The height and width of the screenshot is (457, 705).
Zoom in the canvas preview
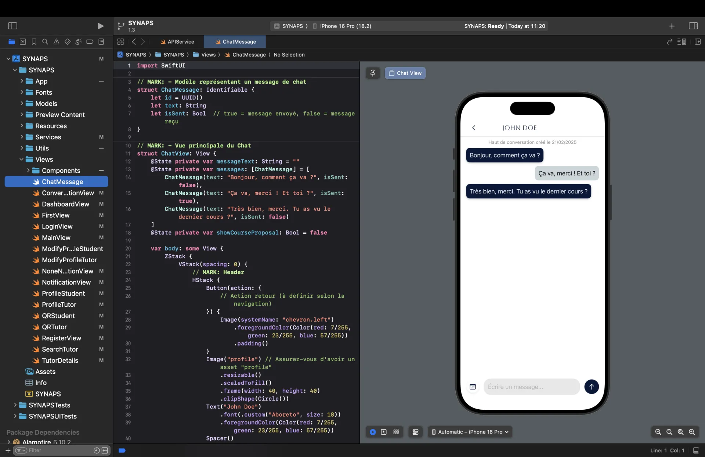[x=692, y=432]
